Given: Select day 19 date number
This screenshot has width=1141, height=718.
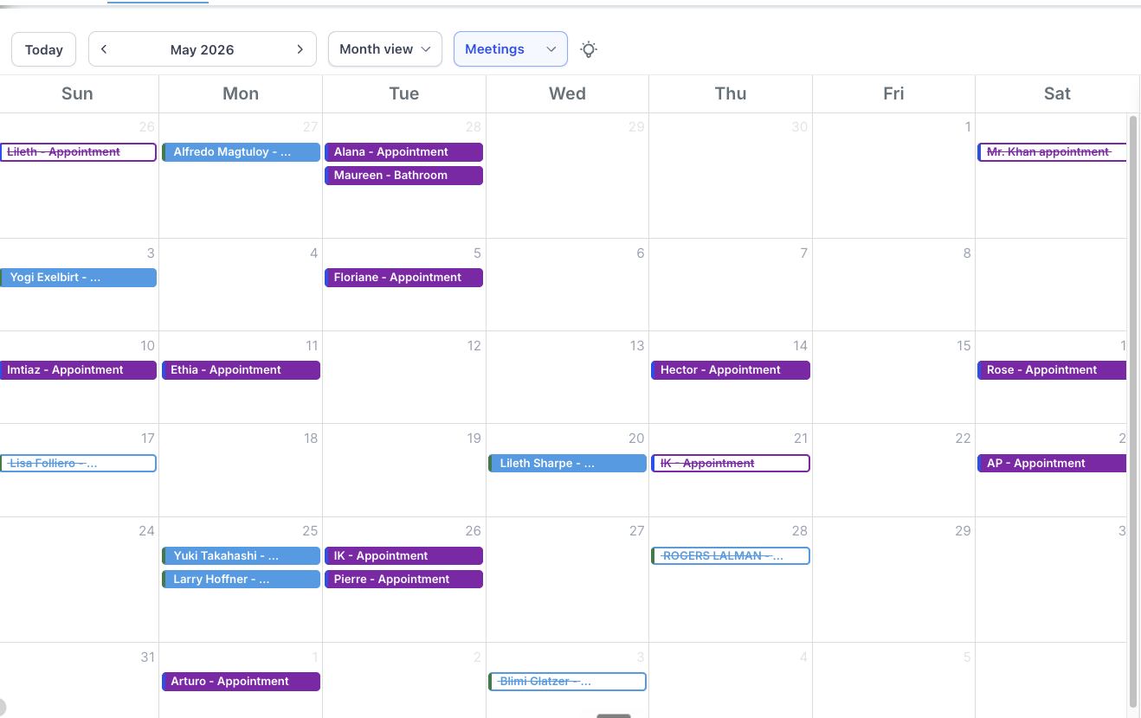Looking at the screenshot, I should [x=474, y=439].
